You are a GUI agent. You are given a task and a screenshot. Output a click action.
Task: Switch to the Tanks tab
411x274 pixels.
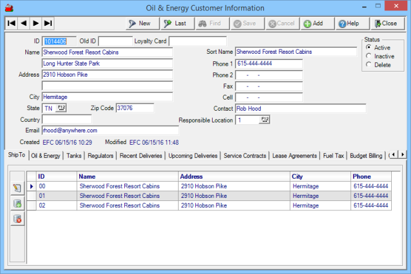[74, 155]
